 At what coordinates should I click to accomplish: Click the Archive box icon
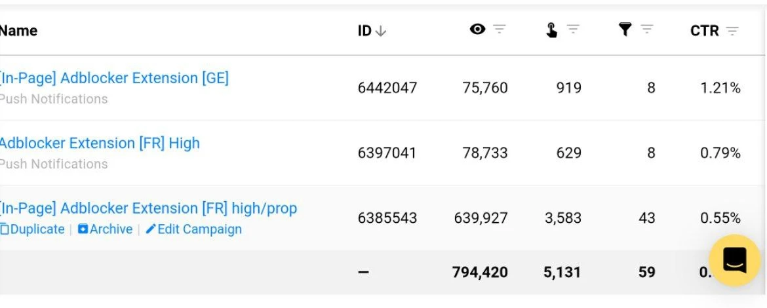83,229
